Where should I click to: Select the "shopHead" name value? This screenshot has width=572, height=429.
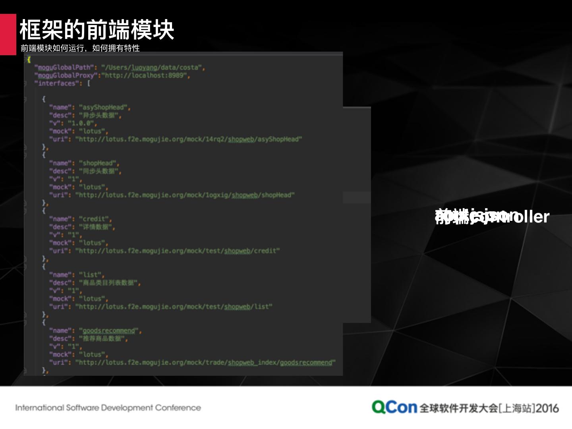(98, 163)
